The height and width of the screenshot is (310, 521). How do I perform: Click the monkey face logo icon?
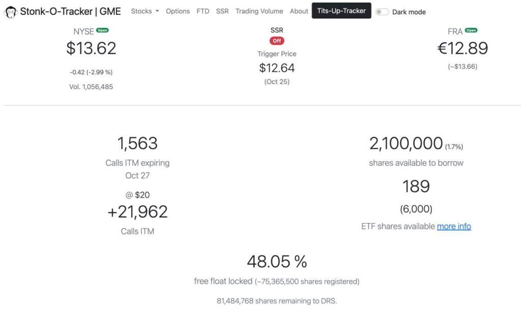click(x=10, y=12)
